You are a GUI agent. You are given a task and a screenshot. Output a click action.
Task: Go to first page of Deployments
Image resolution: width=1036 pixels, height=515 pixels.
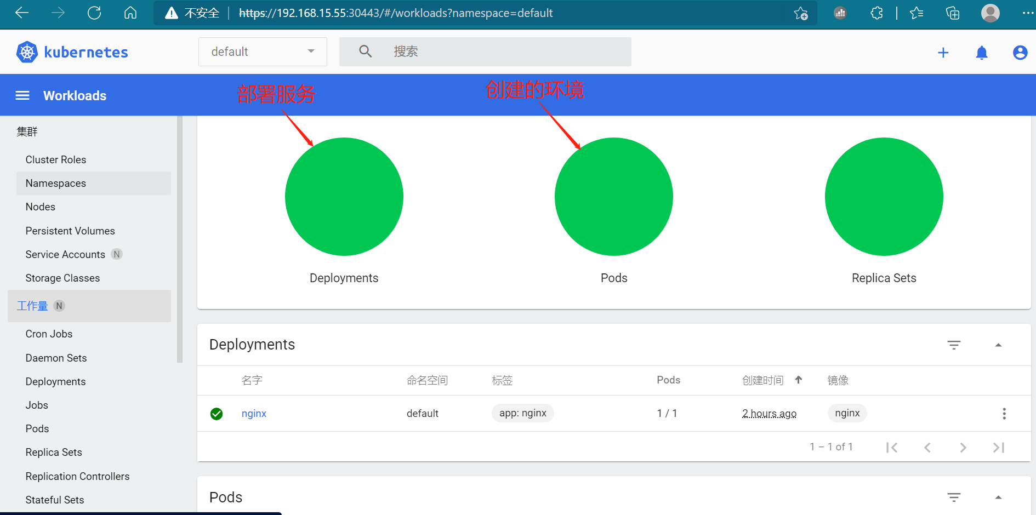(892, 448)
